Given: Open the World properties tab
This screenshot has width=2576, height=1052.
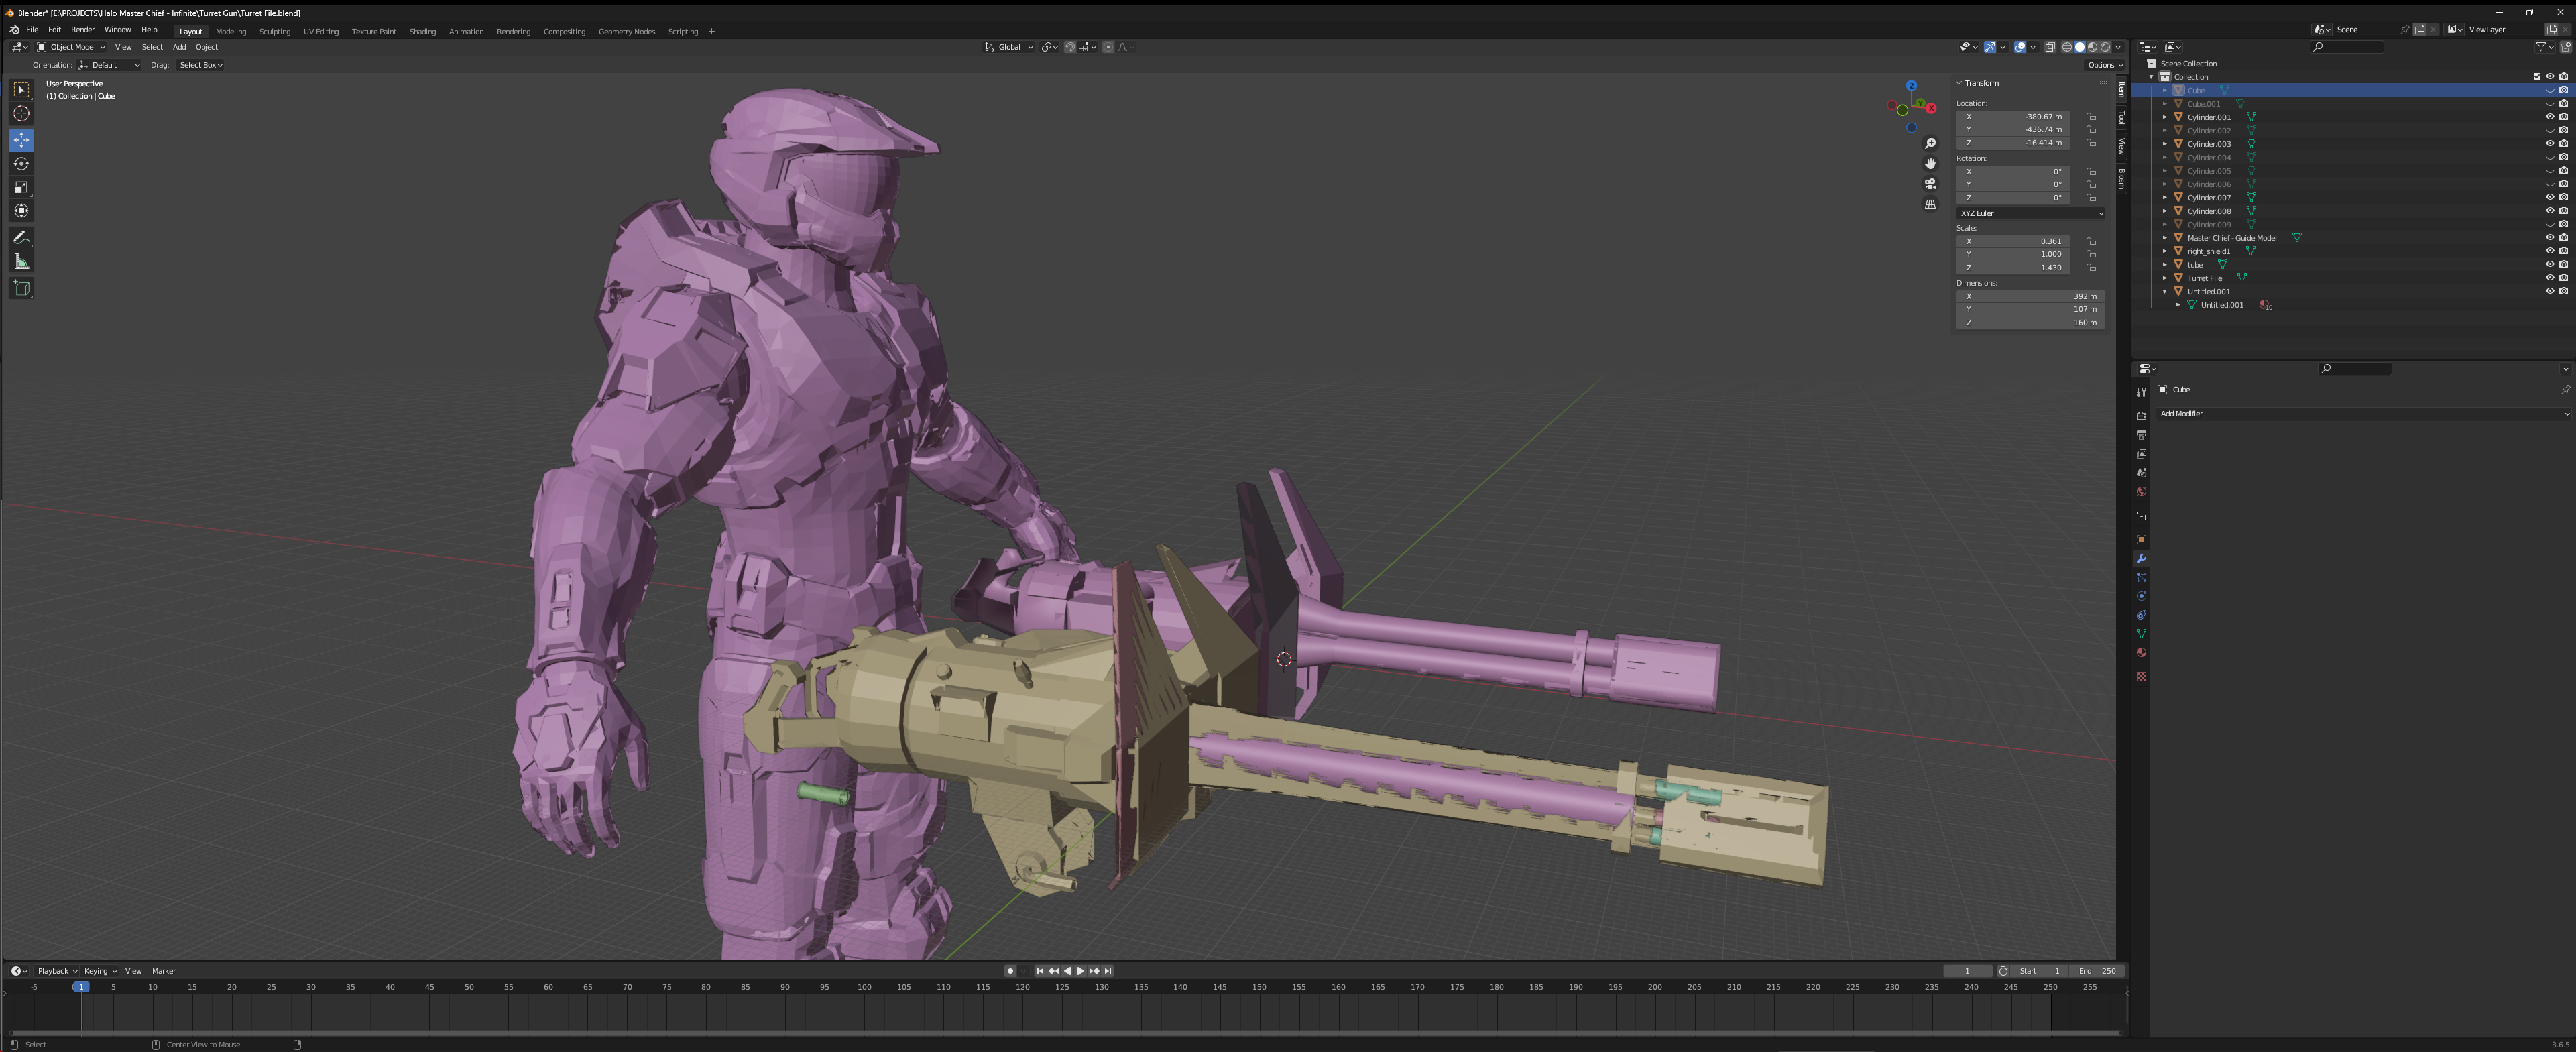Looking at the screenshot, I should (x=2141, y=492).
